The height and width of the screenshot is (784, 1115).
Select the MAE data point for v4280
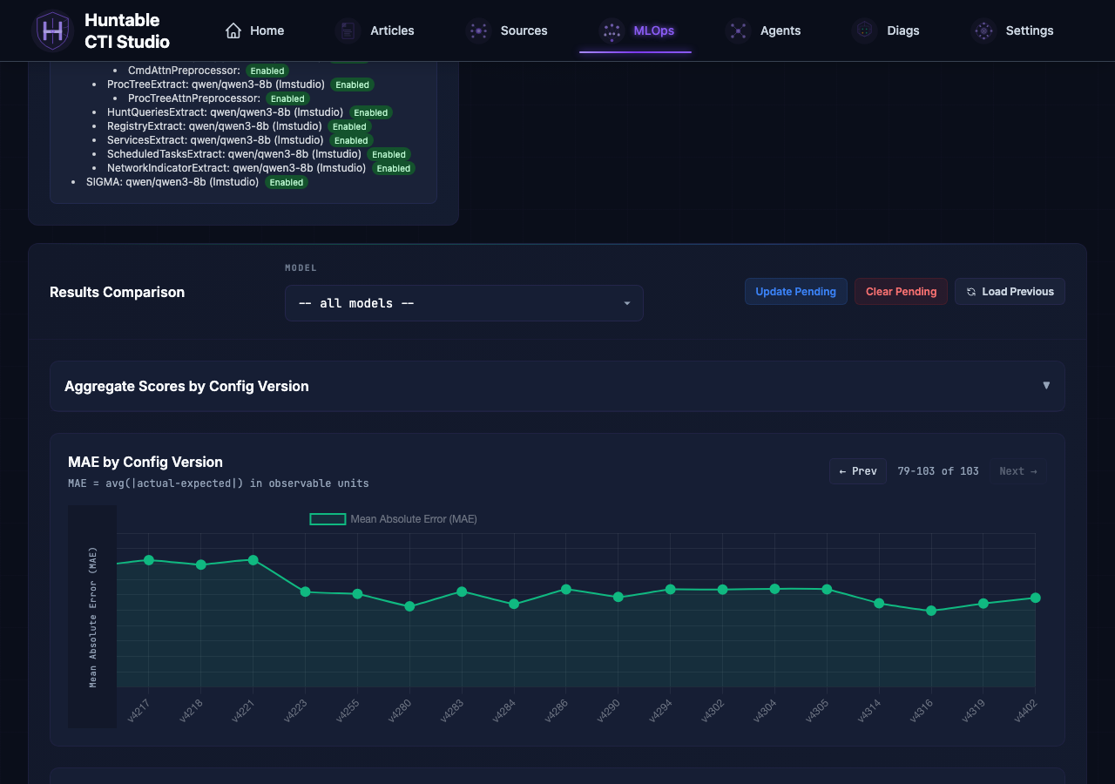coord(409,606)
